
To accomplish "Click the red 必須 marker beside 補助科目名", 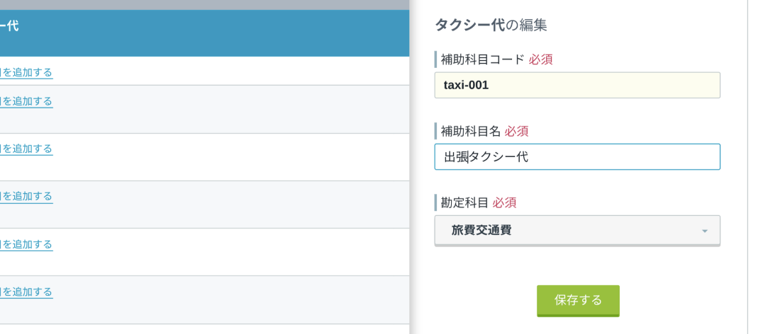I will pos(516,131).
